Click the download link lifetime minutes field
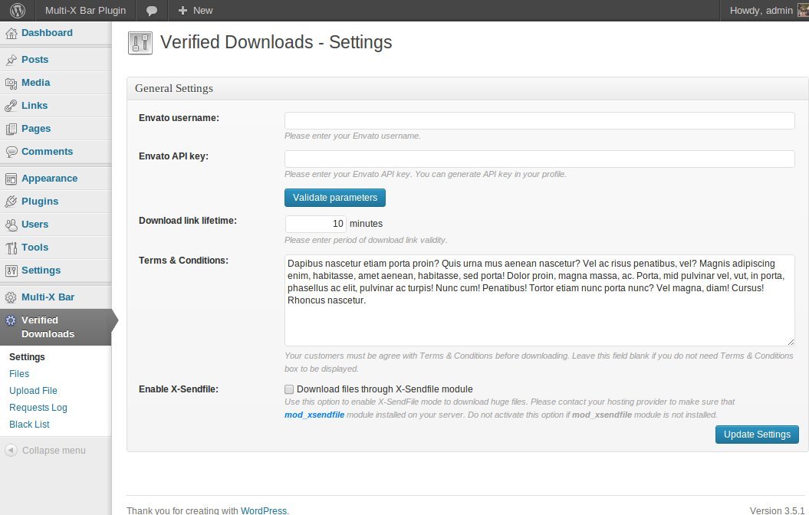809x515 pixels. [315, 224]
